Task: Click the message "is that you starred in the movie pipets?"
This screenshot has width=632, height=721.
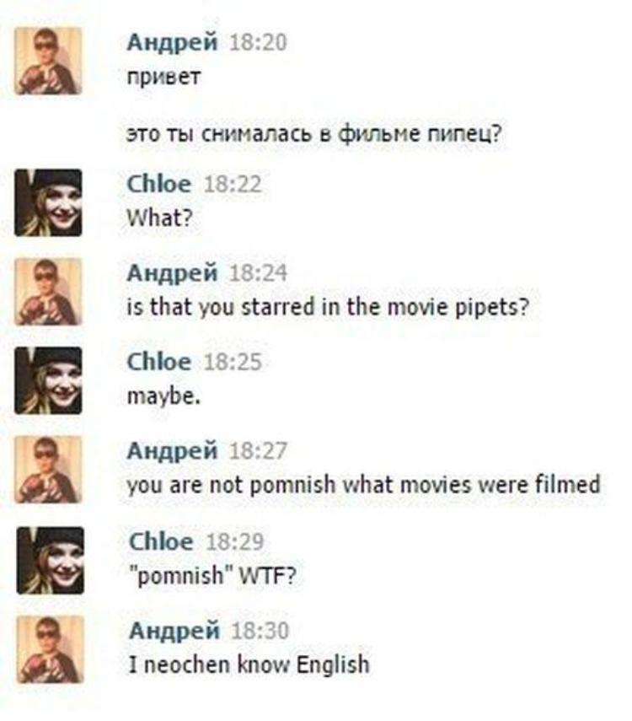Action: click(x=327, y=308)
